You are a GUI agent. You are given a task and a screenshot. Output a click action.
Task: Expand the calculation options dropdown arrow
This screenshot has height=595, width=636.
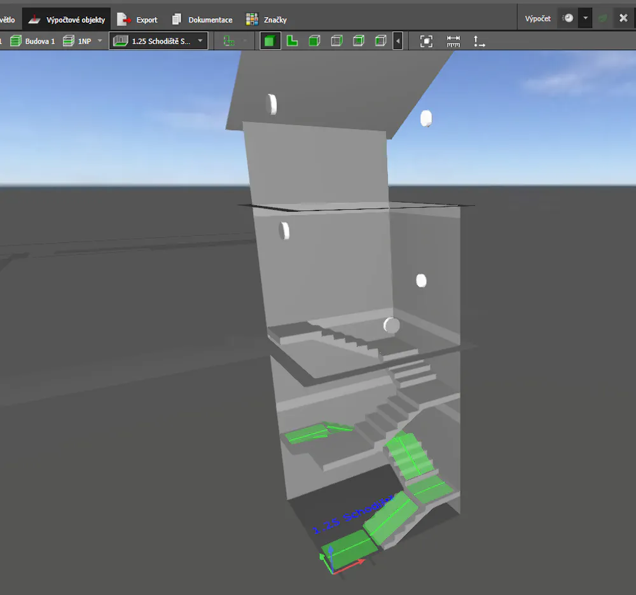point(585,18)
